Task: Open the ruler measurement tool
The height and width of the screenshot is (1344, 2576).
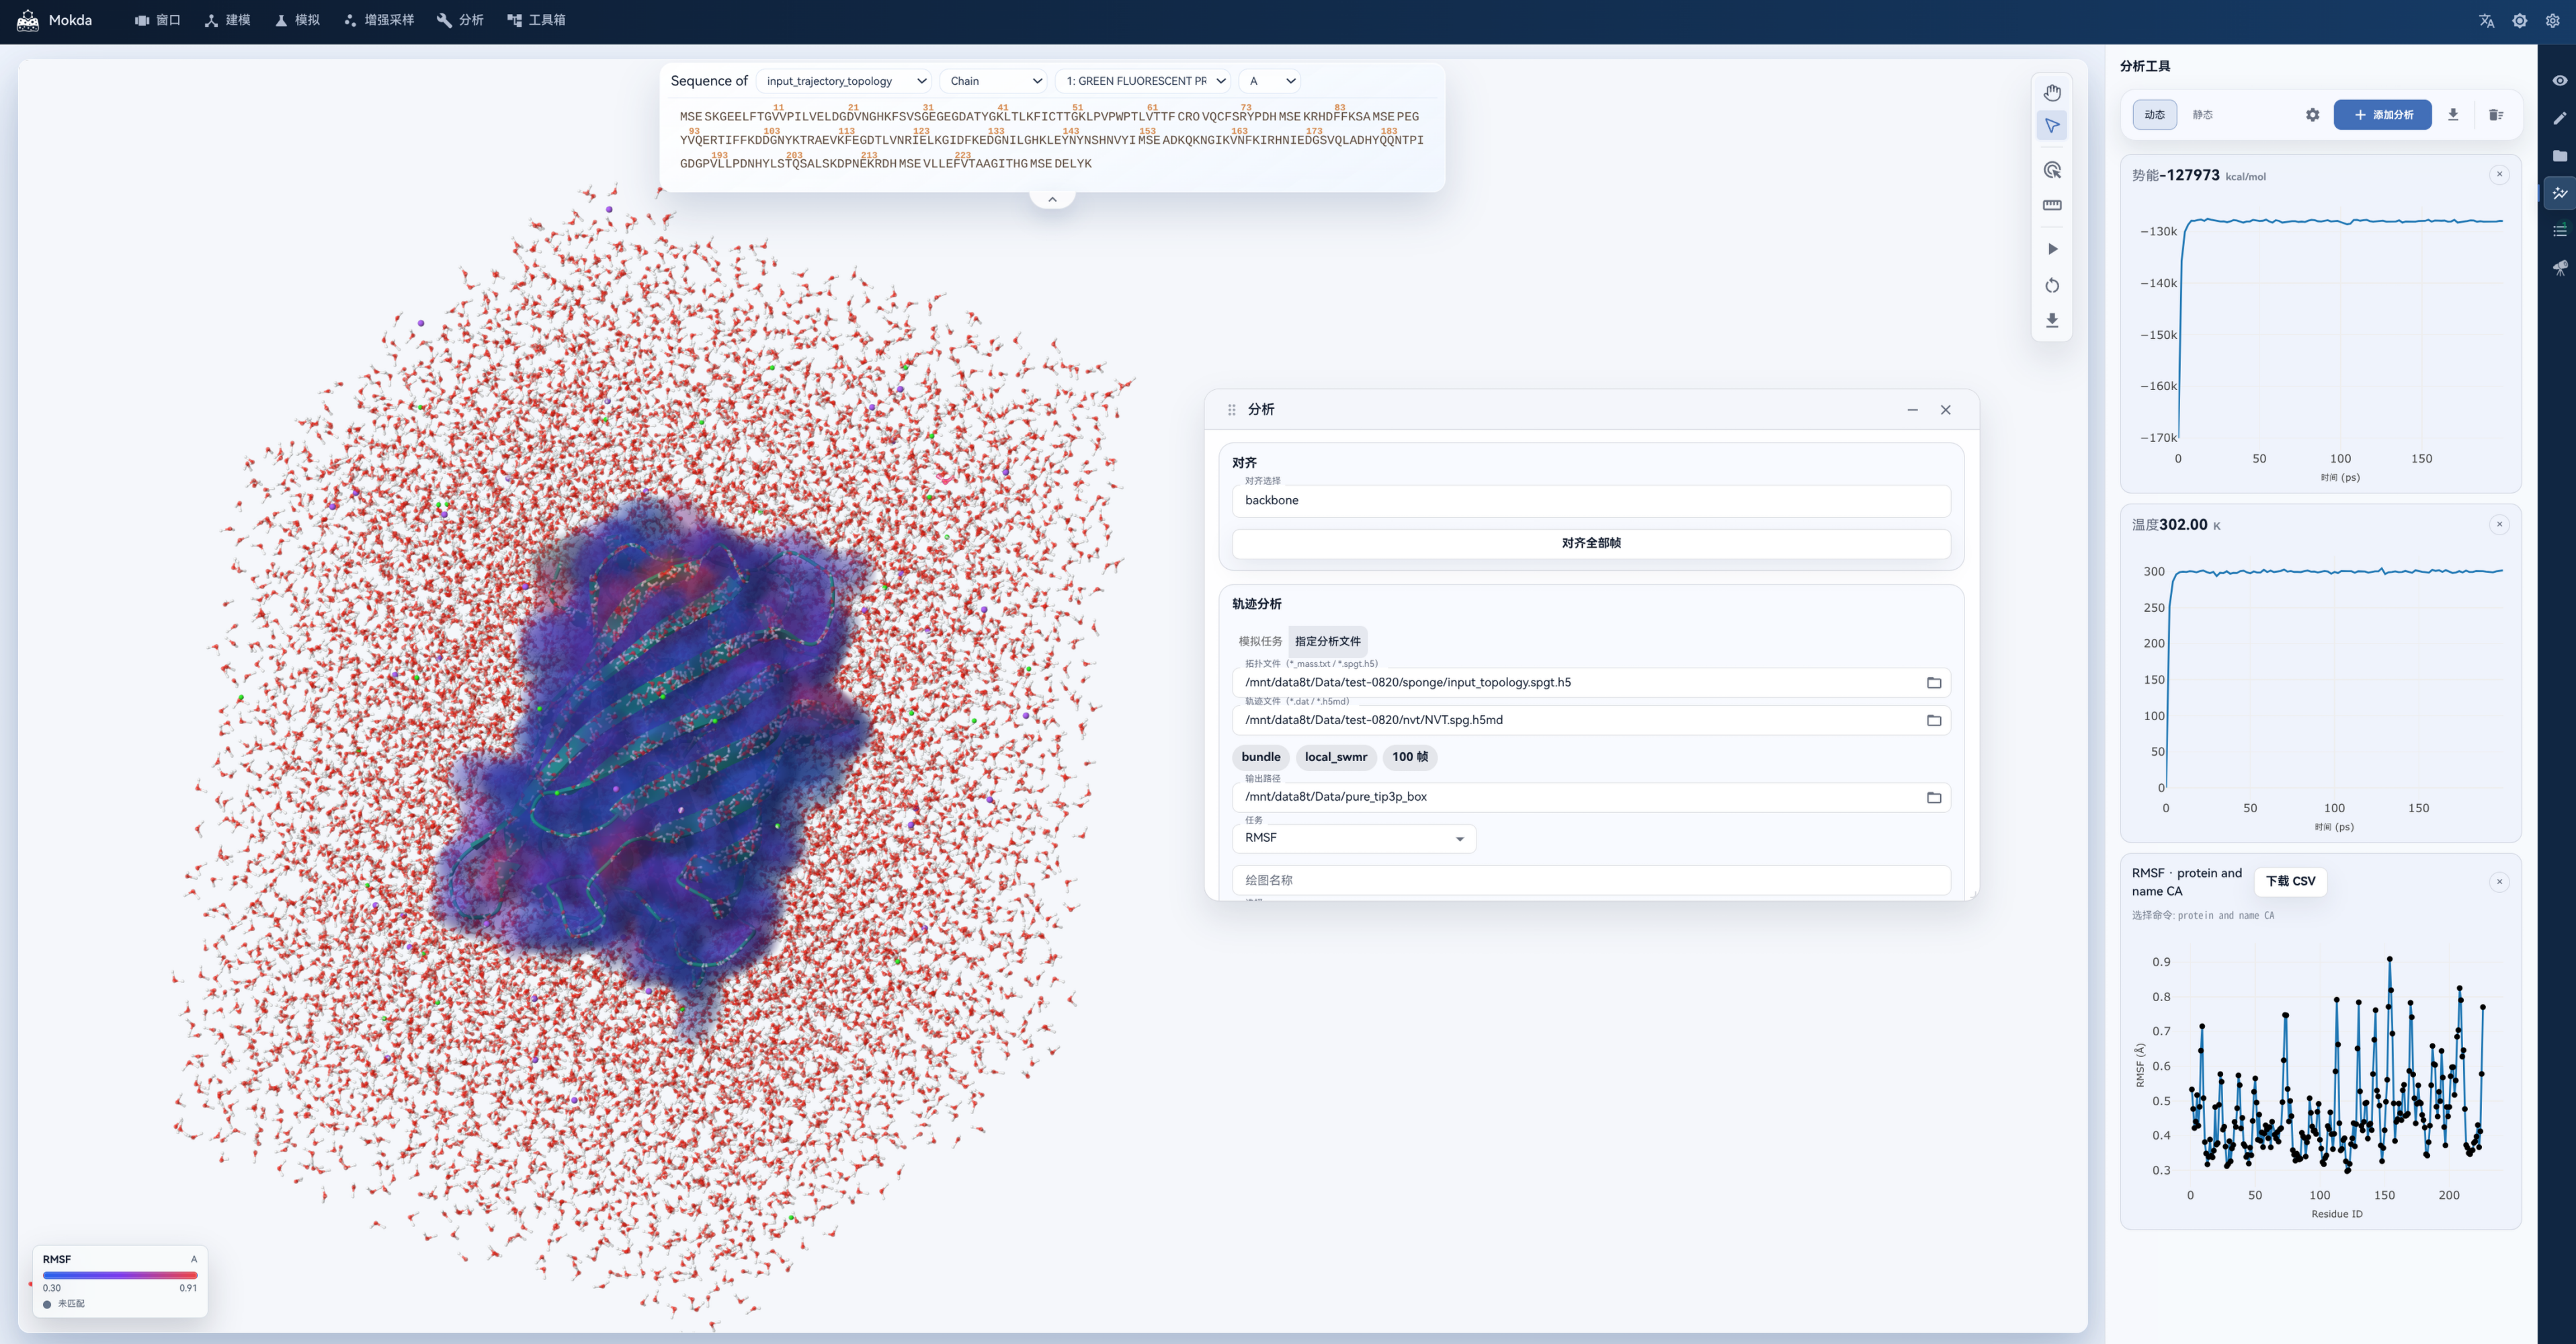Action: tap(2052, 205)
